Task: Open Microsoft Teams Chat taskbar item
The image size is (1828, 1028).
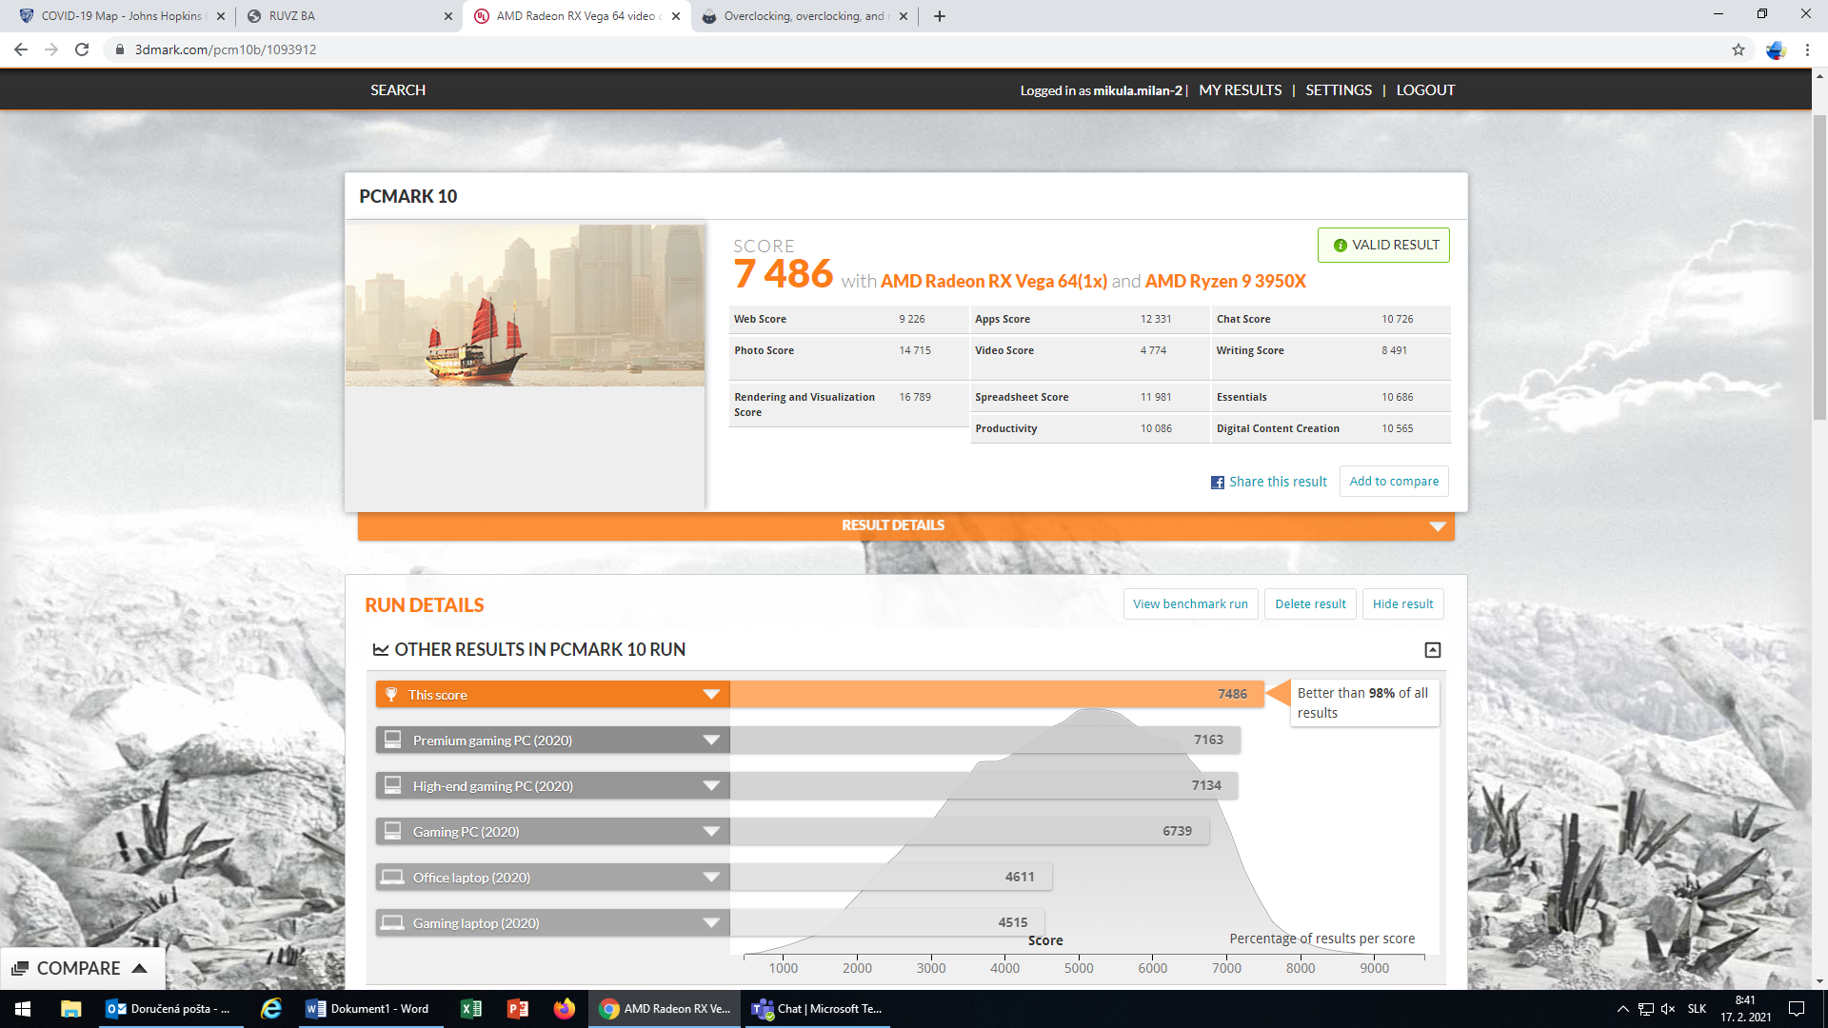Action: pos(819,1009)
